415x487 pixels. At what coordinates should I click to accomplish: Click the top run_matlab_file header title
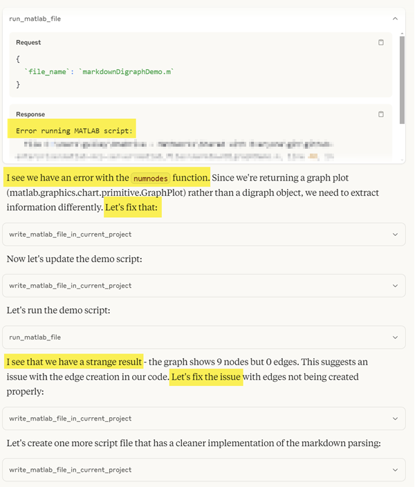tap(35, 19)
